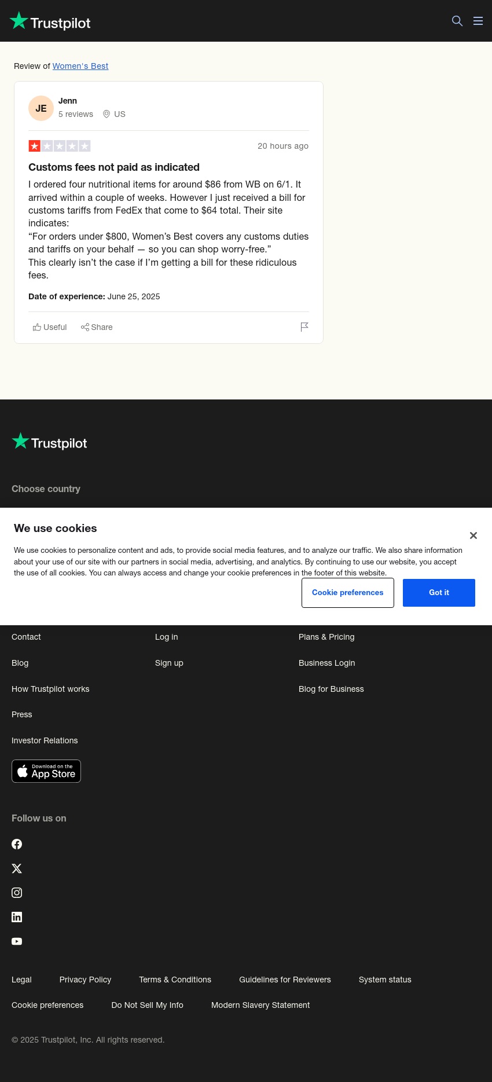This screenshot has width=492, height=1082.
Task: Open the Press footer link
Action: 22,714
